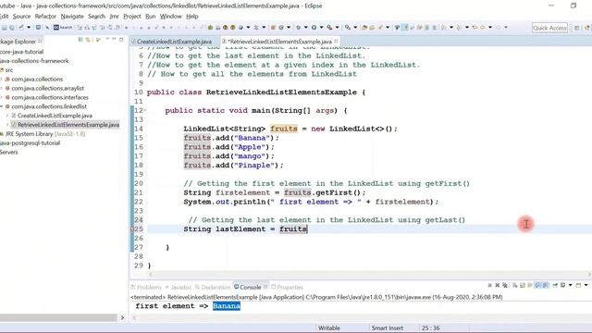Image resolution: width=592 pixels, height=333 pixels.
Task: Click the main method fold toggle
Action: click(145, 110)
